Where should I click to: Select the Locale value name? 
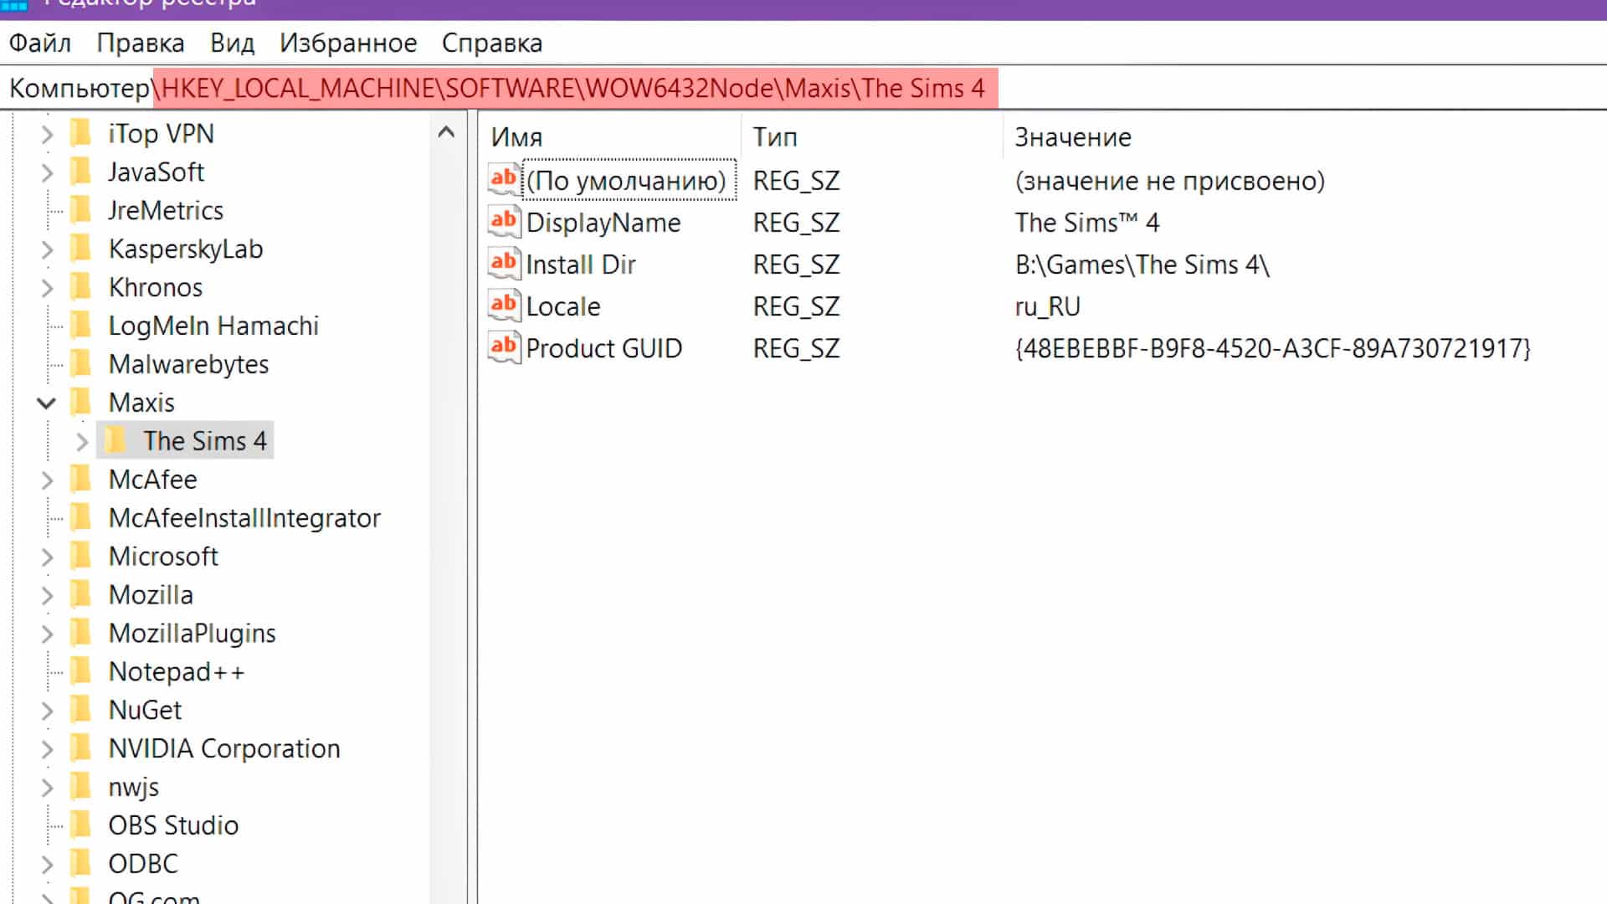pos(563,306)
